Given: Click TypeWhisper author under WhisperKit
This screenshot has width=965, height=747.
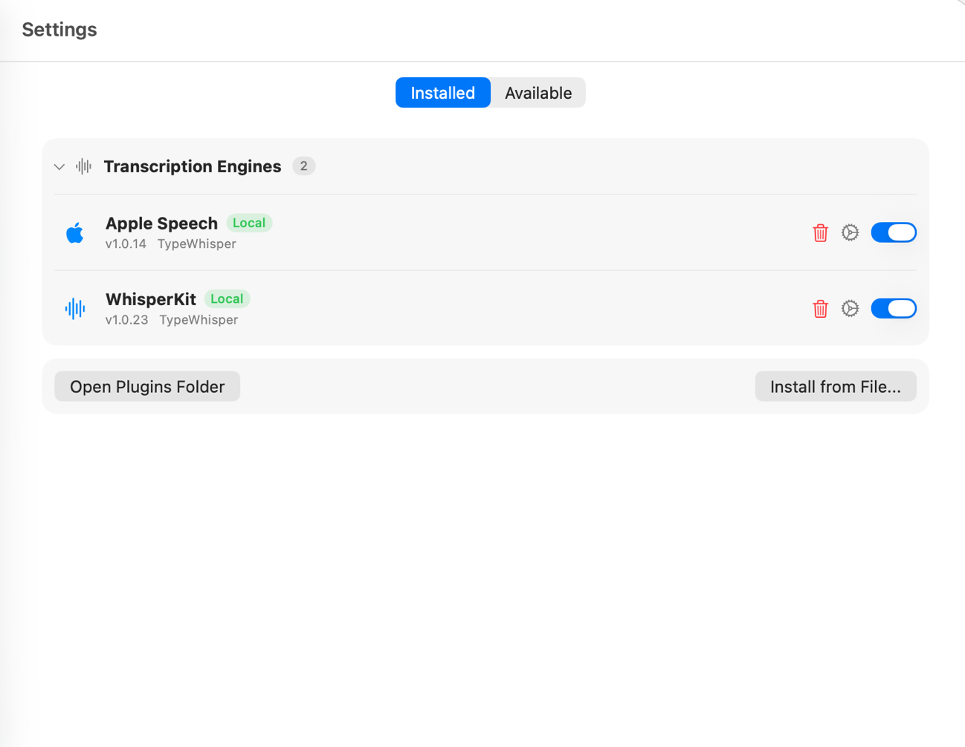Looking at the screenshot, I should 199,320.
